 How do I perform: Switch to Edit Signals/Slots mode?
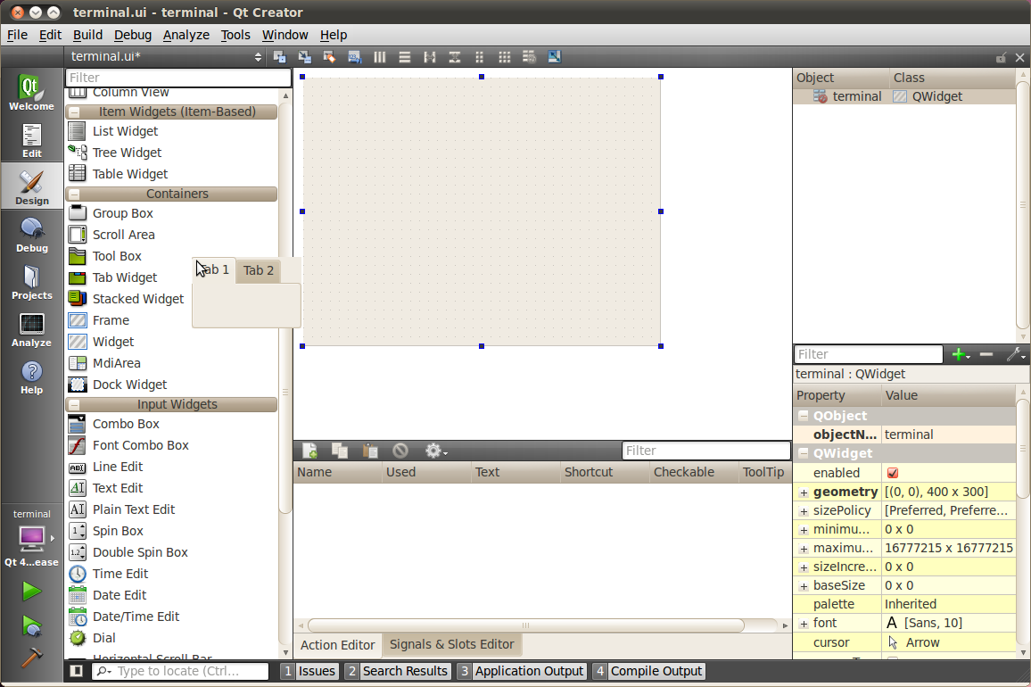click(304, 57)
